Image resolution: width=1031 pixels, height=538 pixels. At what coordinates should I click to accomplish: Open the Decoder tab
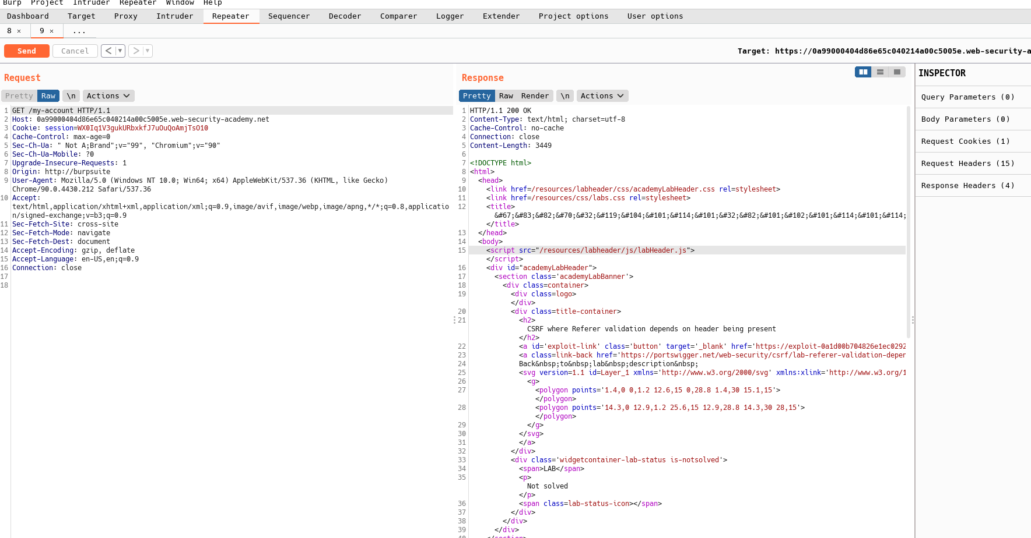(345, 16)
